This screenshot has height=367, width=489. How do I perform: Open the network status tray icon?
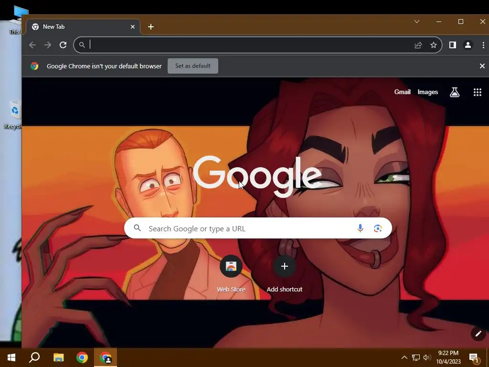[x=416, y=357]
